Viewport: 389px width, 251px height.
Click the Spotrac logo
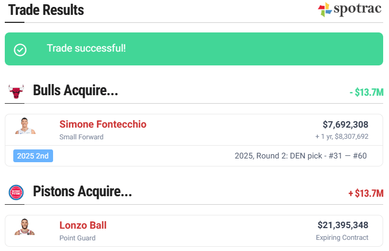coord(349,10)
